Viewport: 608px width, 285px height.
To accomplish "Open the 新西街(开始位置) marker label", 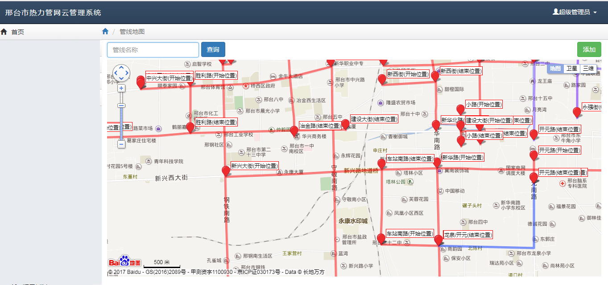I will click(x=407, y=73).
